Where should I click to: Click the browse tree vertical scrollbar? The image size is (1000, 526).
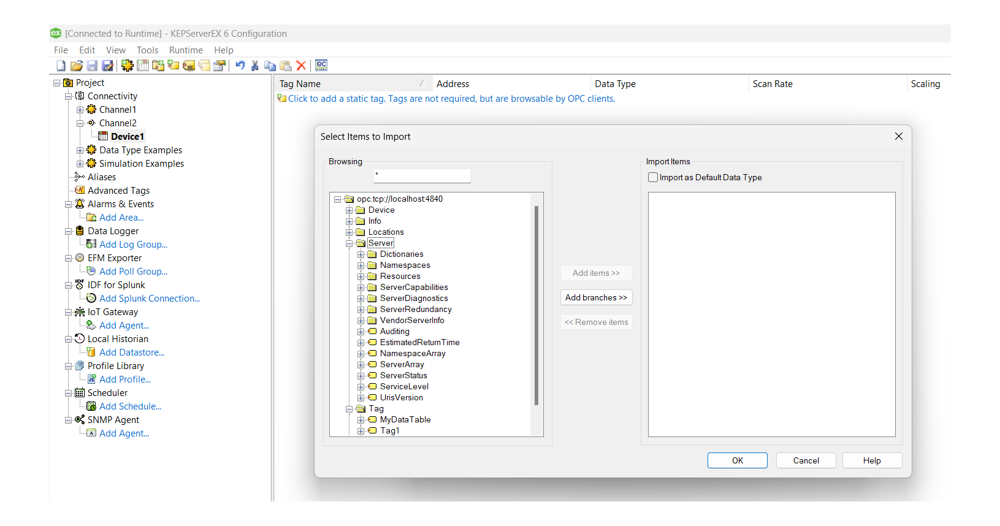[x=536, y=305]
